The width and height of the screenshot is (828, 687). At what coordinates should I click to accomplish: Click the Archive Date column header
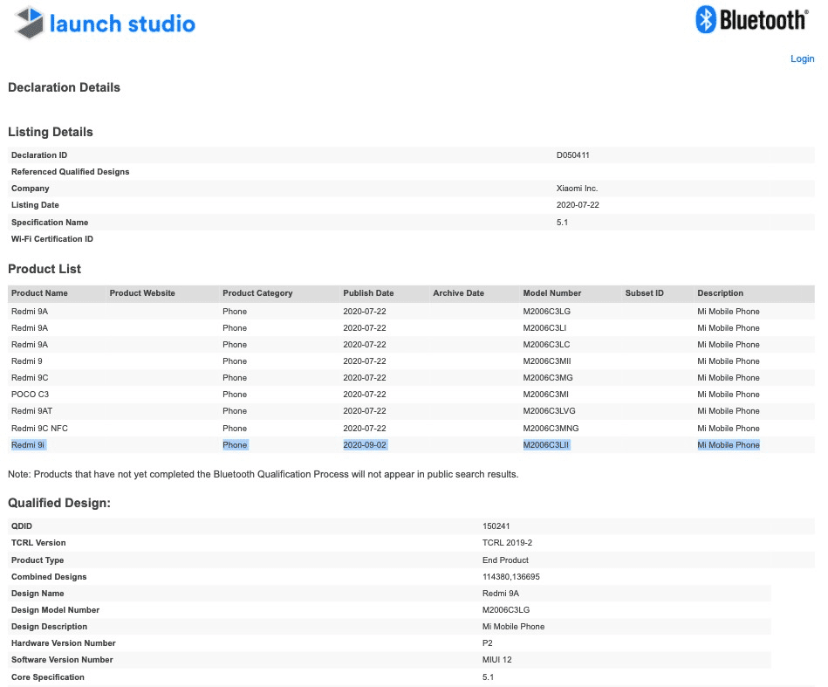click(458, 292)
